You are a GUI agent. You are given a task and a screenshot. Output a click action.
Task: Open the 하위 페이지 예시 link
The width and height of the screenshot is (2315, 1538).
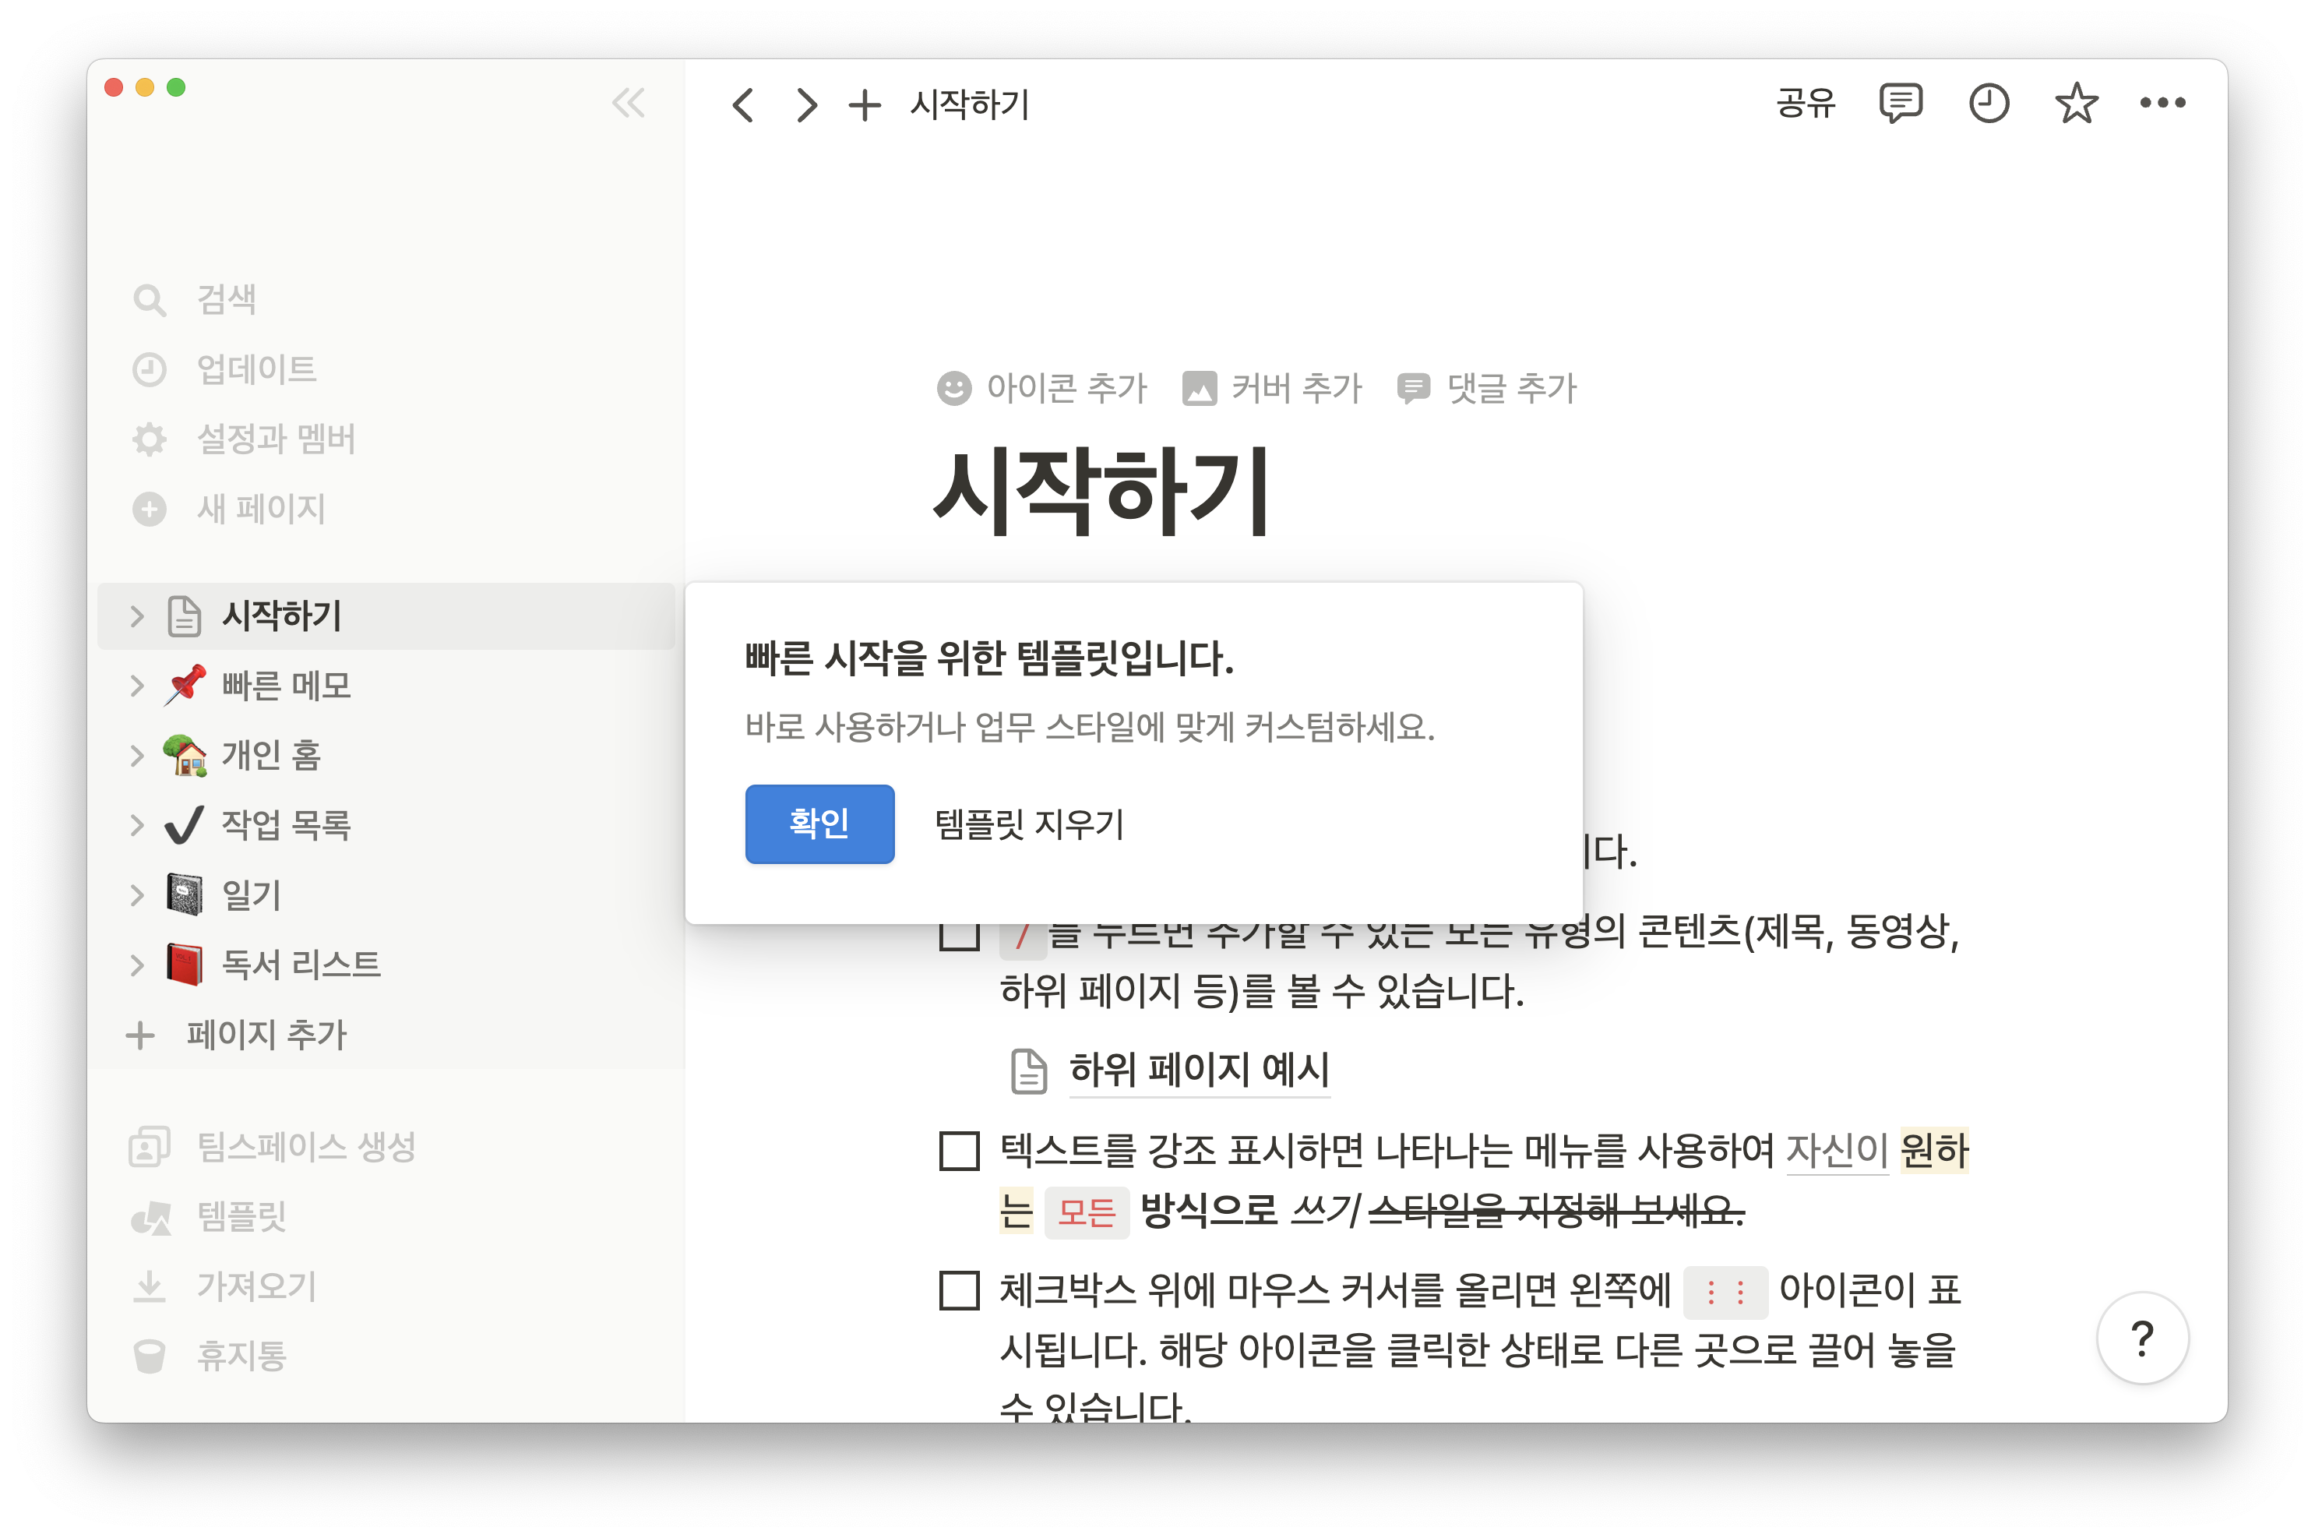[x=1197, y=1069]
